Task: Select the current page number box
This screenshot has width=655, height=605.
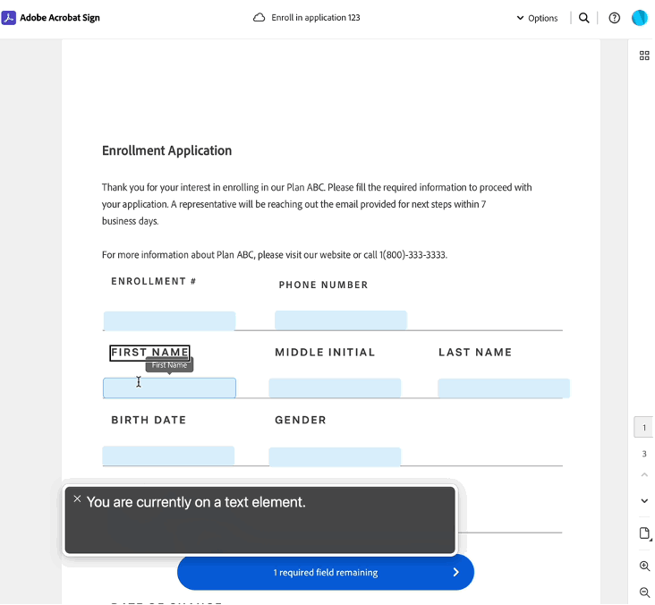Action: (643, 428)
